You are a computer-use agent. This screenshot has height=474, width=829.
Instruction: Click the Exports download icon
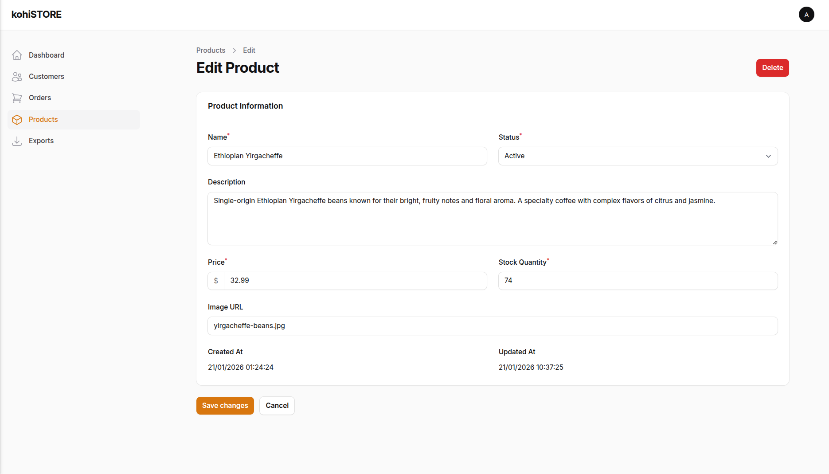[x=17, y=141]
